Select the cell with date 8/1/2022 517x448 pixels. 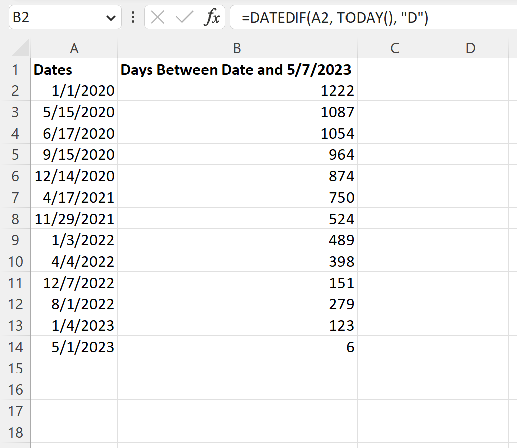pos(74,304)
